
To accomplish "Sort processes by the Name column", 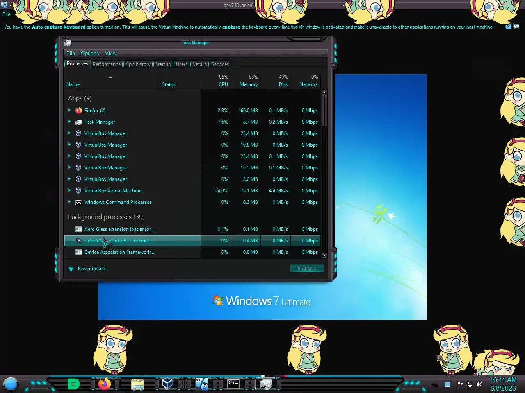I will (x=112, y=81).
